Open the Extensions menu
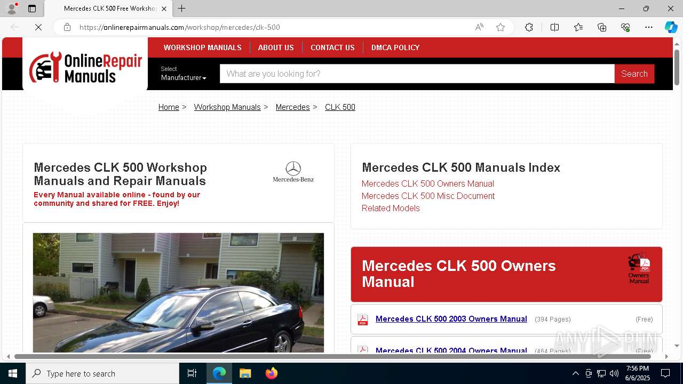 point(529,27)
